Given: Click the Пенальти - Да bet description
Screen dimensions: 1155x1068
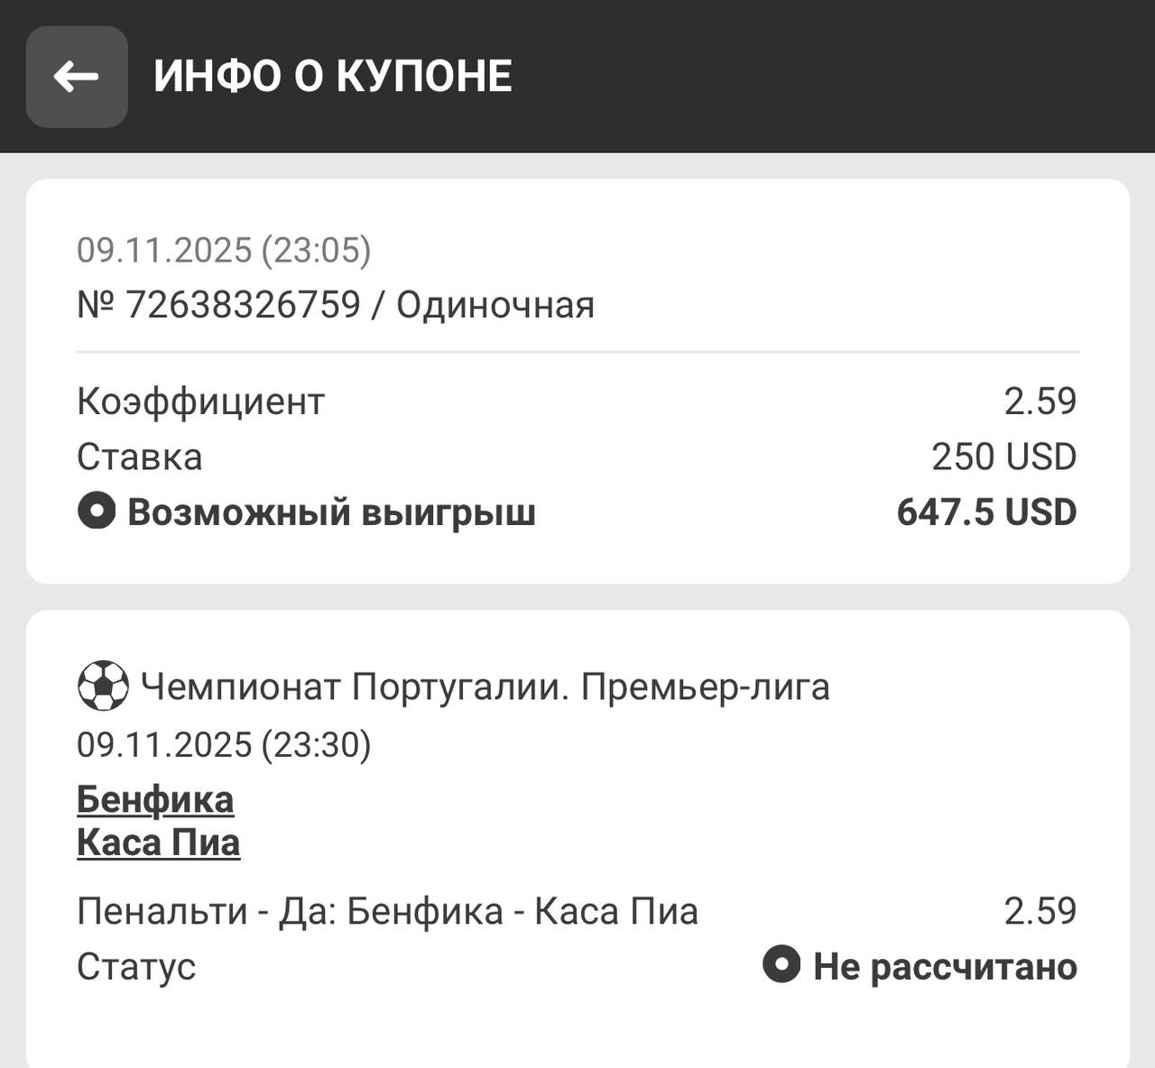Looking at the screenshot, I should click(x=388, y=911).
